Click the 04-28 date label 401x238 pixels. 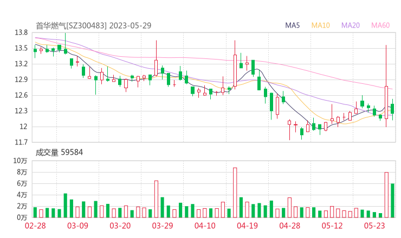289,226
